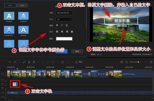Screen dimensions: 154x101
Task: Fit timeline to window width icon
Action: pos(122,62)
